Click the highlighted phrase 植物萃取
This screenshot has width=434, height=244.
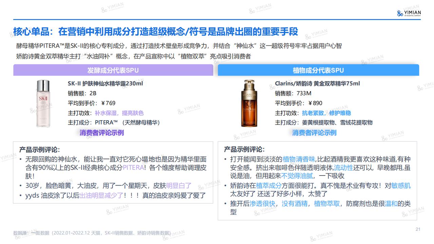327,204
